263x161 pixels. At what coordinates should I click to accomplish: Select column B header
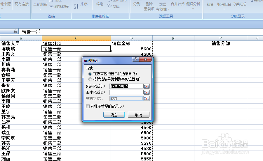[x=21, y=38]
